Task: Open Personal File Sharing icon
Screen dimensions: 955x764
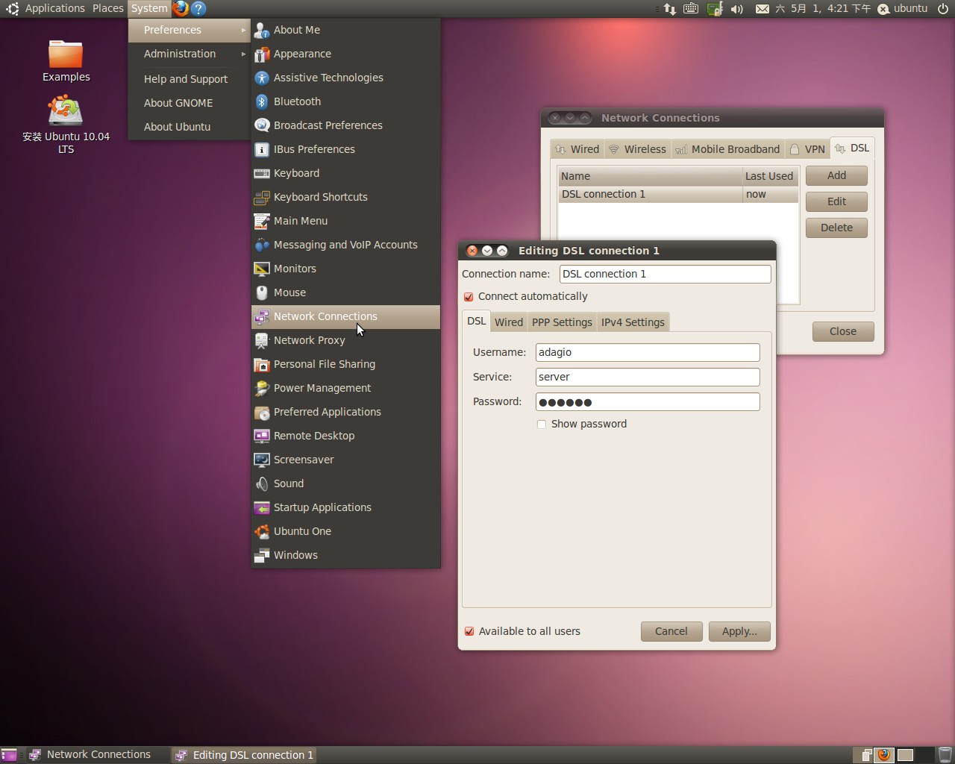Action: (262, 364)
